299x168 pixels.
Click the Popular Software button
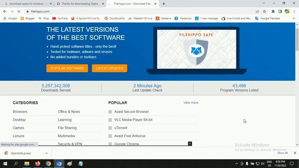tap(67, 68)
